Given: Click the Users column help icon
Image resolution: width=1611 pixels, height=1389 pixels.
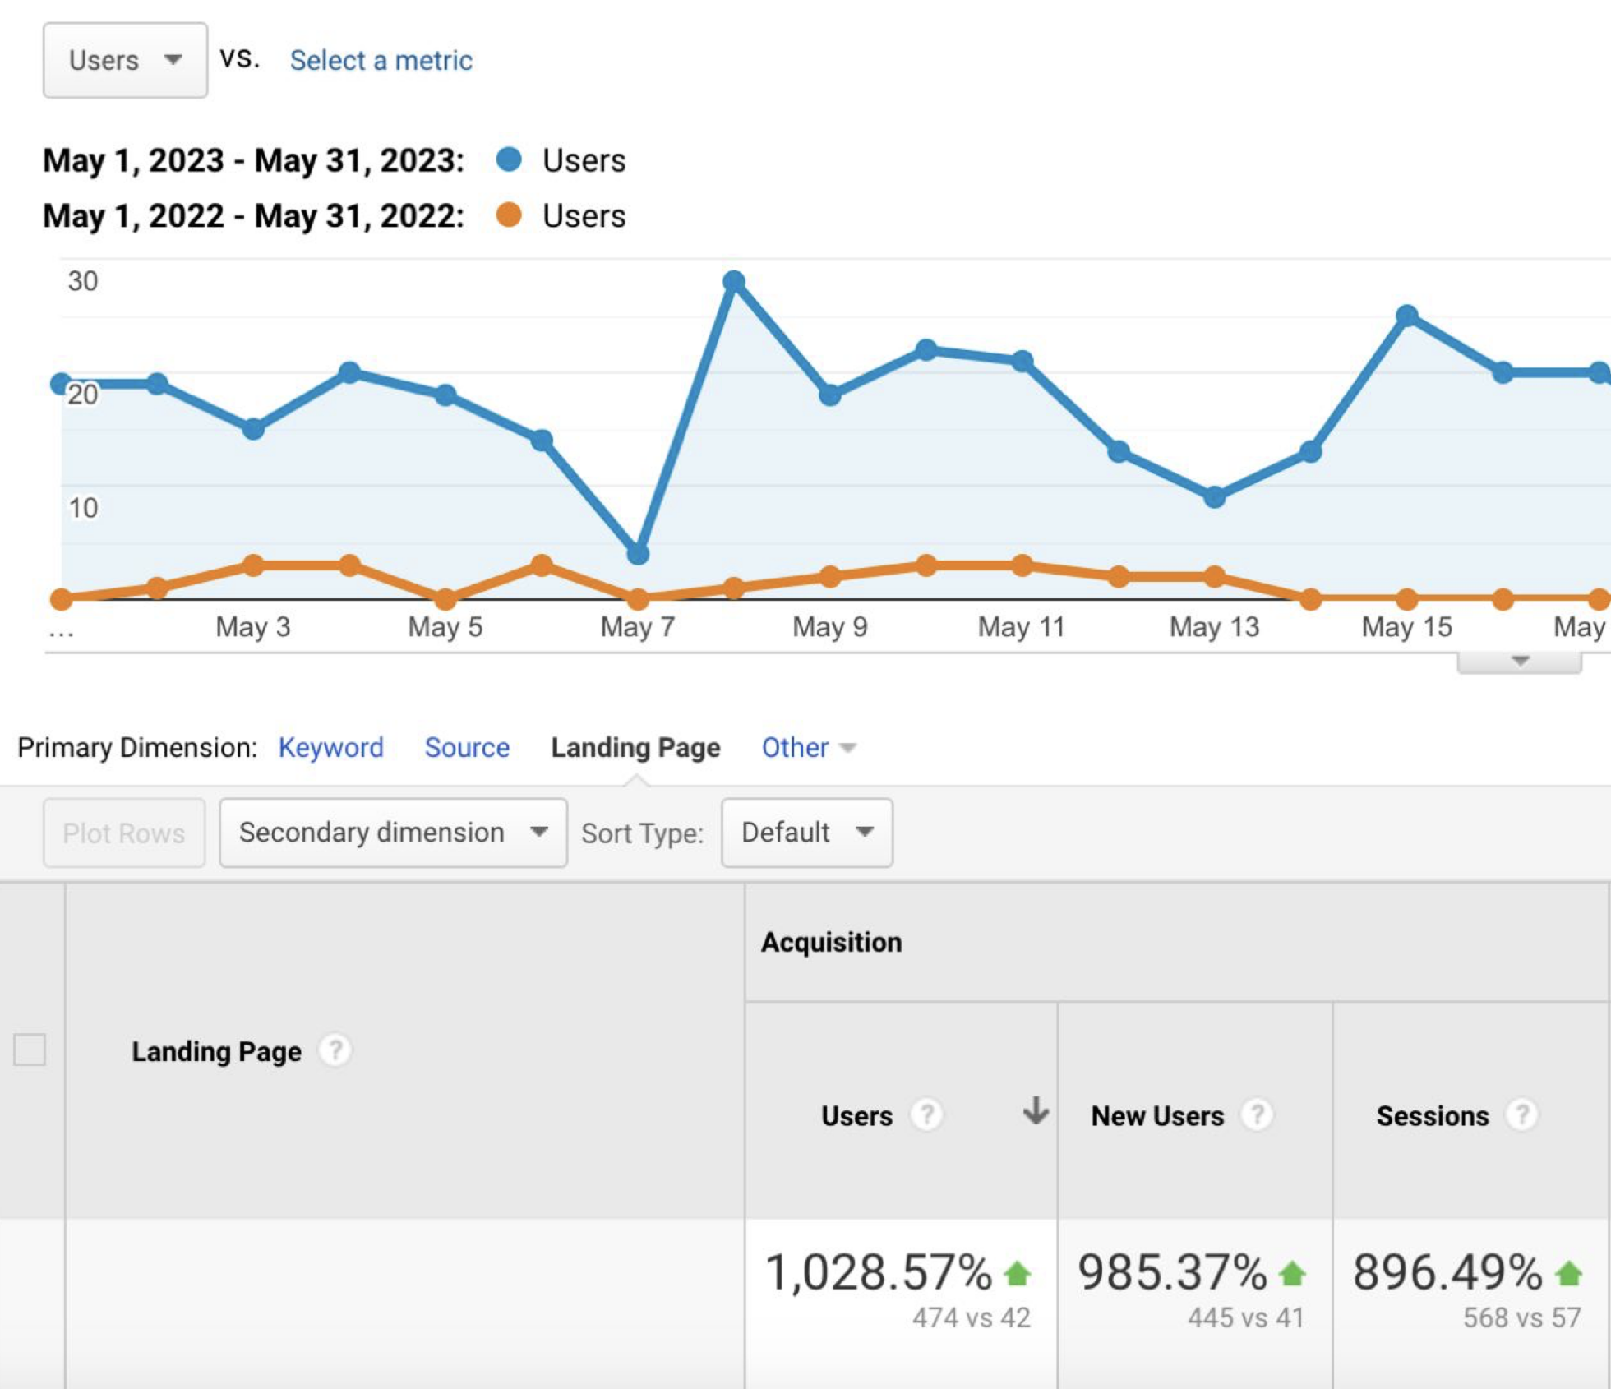Looking at the screenshot, I should [926, 1115].
